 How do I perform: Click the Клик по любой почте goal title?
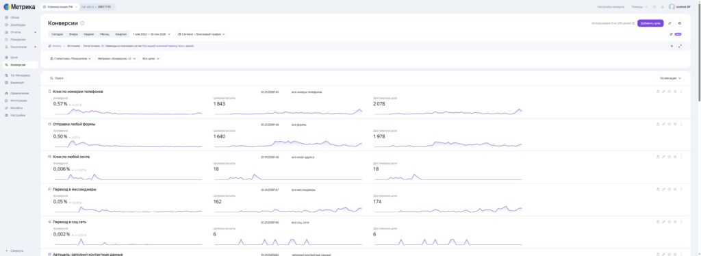[71, 157]
